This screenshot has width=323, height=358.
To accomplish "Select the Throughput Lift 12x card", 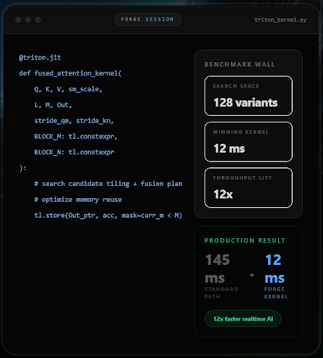I will 248,188.
